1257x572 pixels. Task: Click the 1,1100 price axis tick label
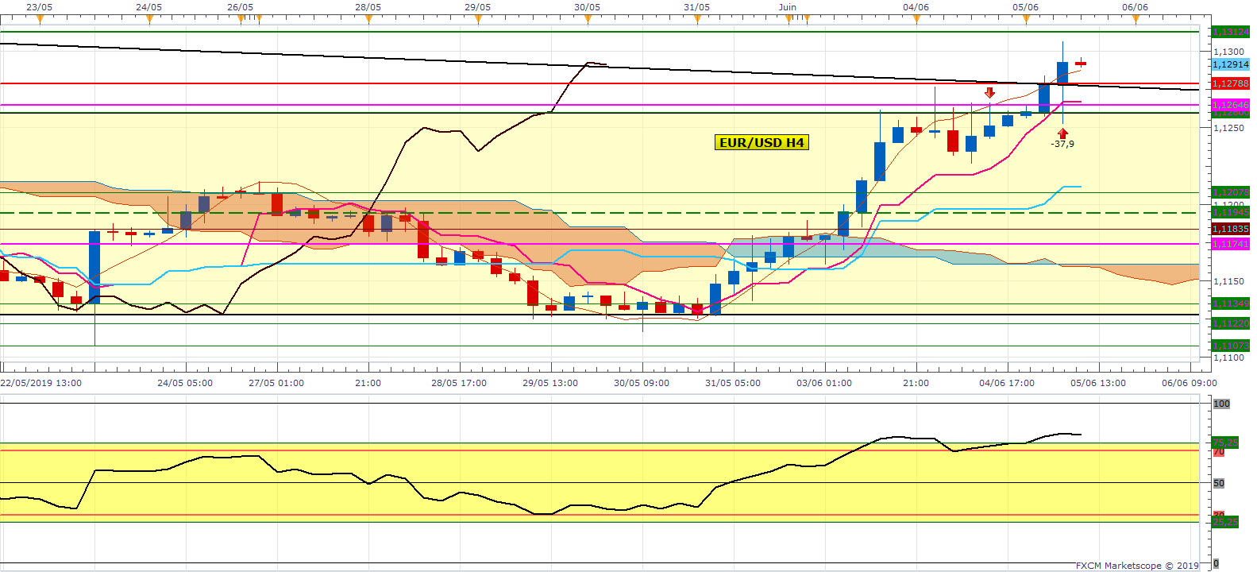[1229, 357]
